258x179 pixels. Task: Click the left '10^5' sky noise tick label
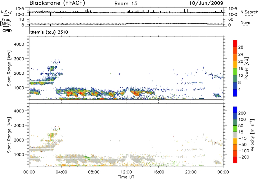[x=20, y=9]
